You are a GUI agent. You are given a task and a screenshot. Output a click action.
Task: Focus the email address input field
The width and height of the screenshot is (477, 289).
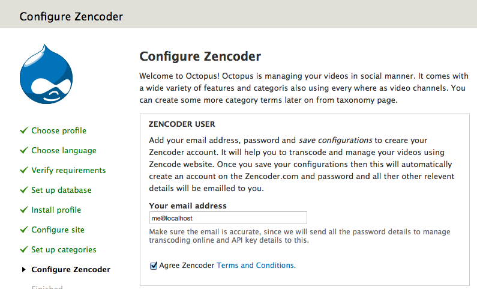228,218
